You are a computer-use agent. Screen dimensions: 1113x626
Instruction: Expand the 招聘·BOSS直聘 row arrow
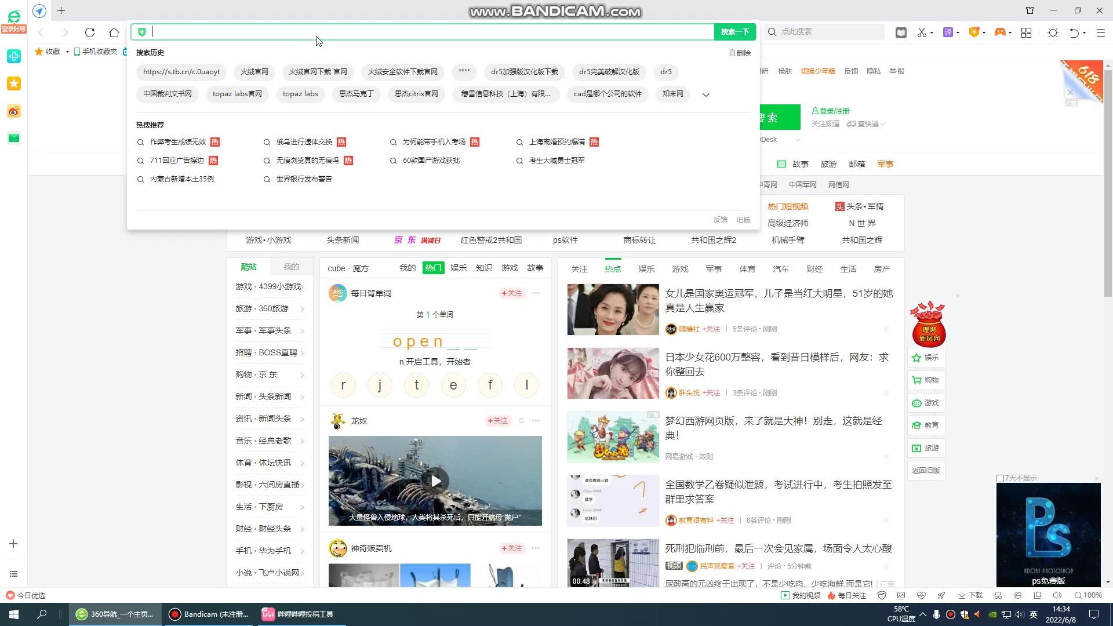coord(303,353)
